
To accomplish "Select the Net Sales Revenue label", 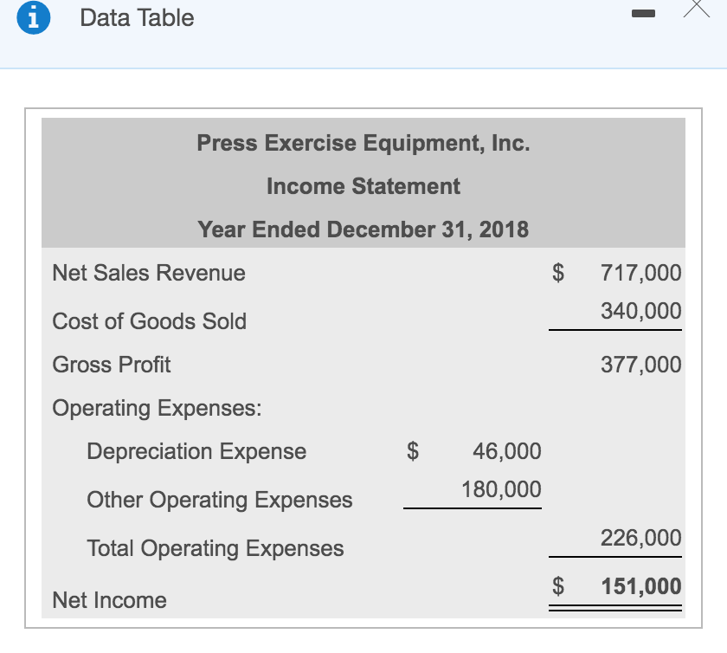I will [149, 273].
